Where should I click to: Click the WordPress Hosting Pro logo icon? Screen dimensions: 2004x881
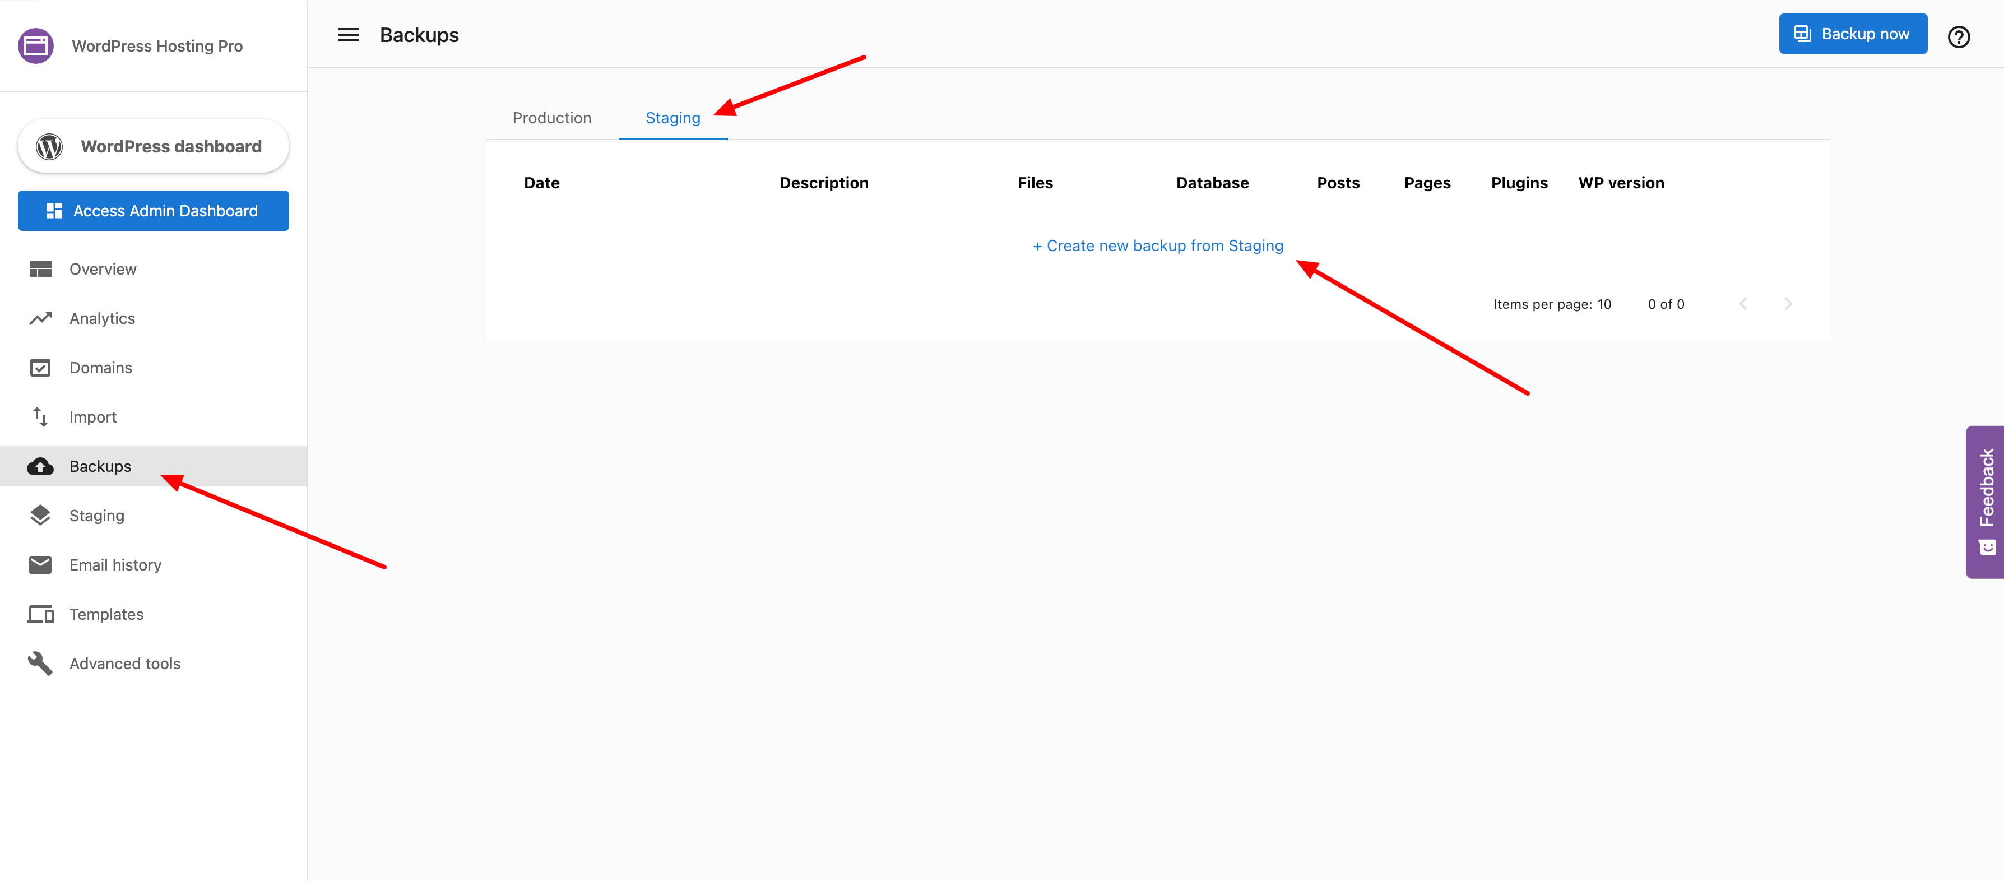pos(36,46)
